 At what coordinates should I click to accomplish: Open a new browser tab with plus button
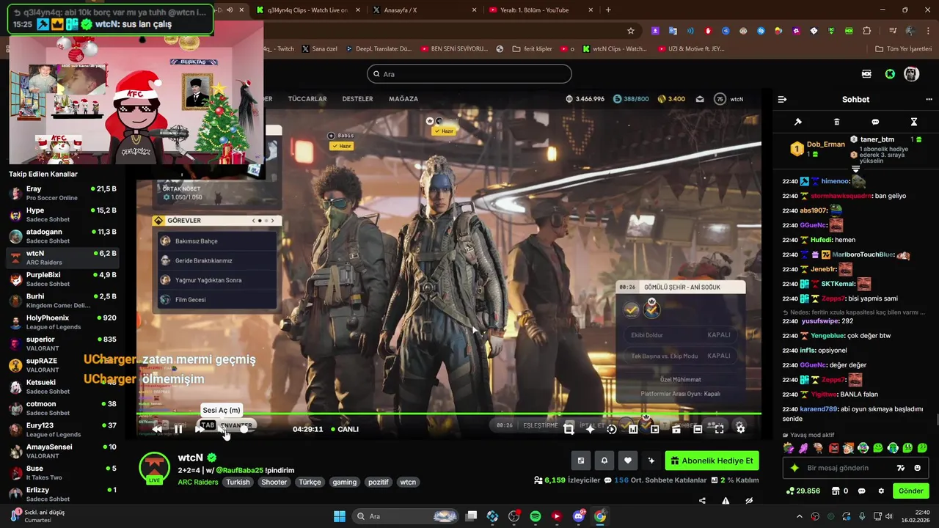point(608,10)
